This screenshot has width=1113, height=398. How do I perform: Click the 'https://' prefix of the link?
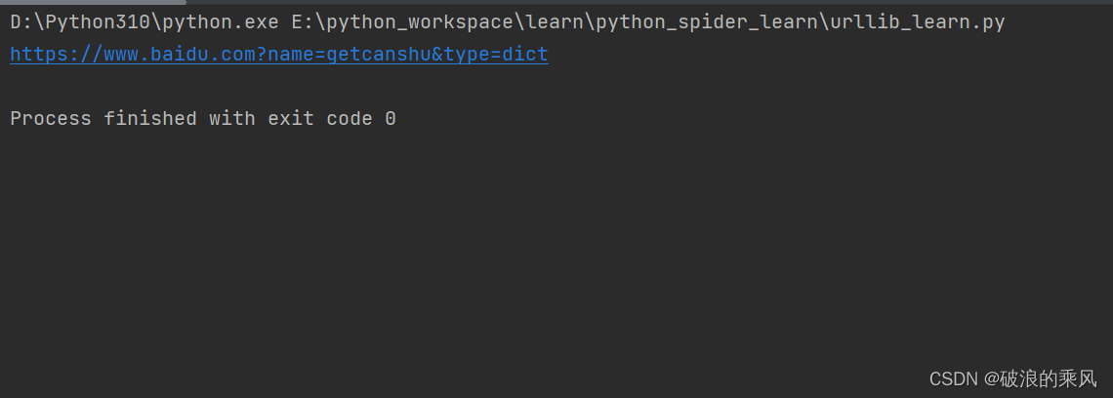[57, 55]
